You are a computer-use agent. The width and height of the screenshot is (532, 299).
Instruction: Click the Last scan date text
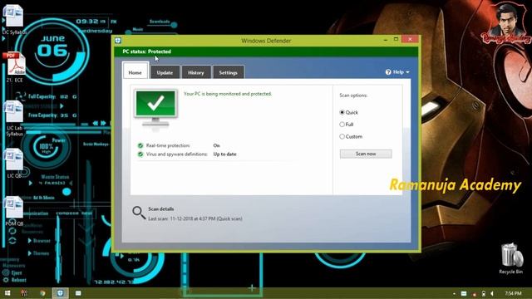click(x=195, y=218)
